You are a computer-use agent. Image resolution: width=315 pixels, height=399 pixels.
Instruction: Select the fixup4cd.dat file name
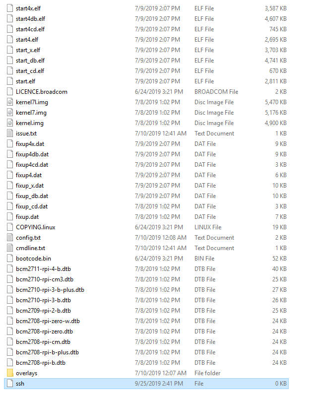(x=32, y=165)
